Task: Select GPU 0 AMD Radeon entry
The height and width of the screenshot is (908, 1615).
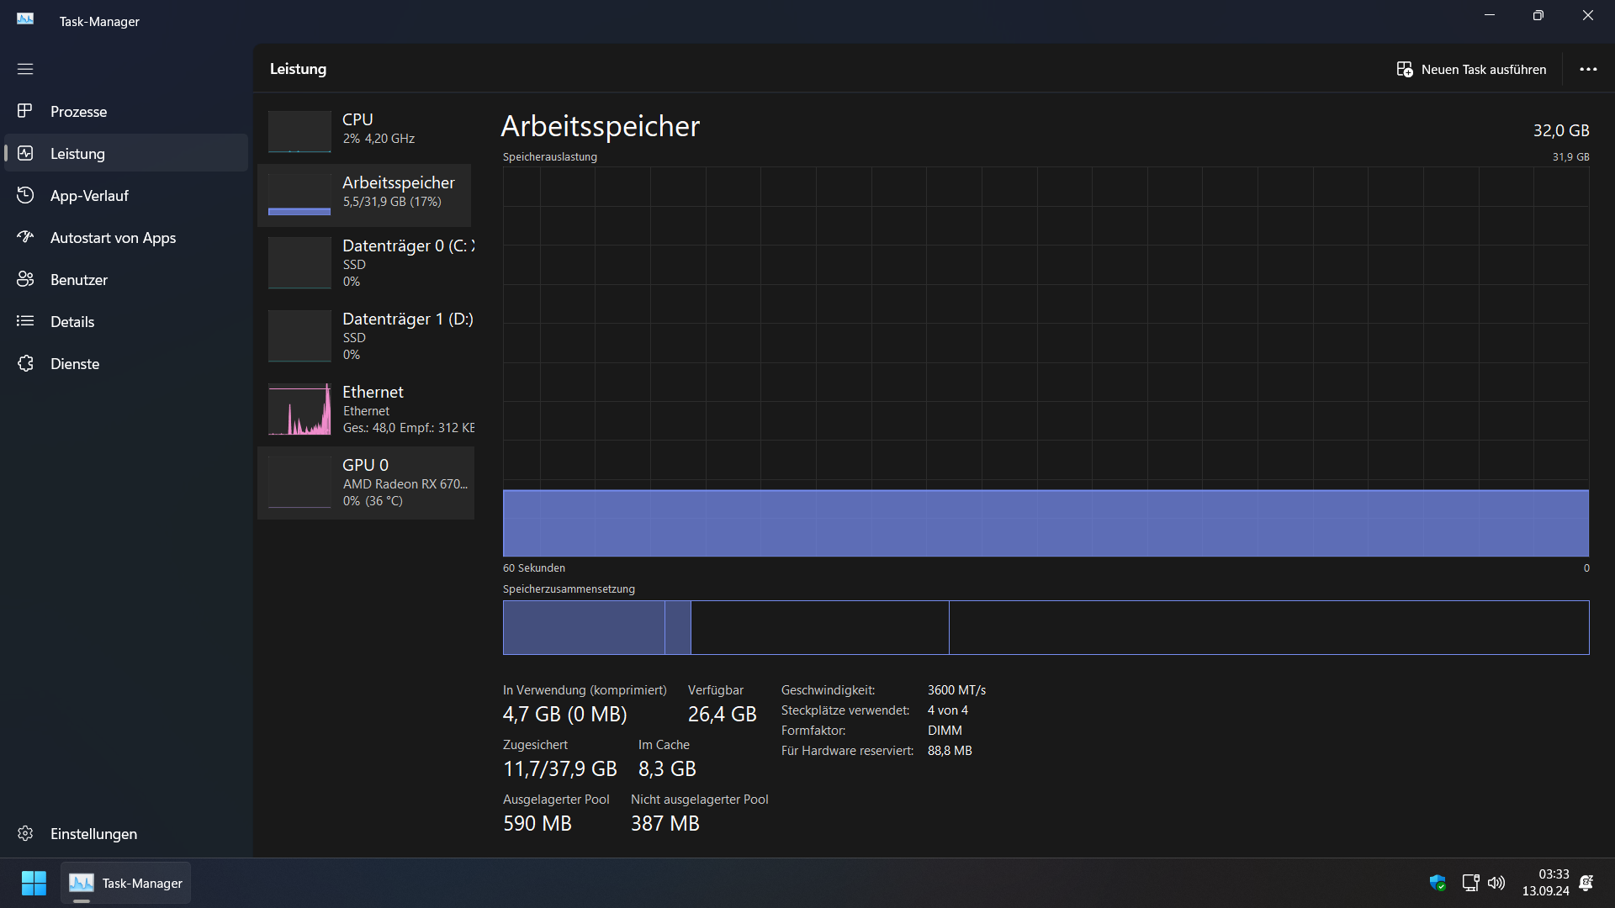Action: coord(366,482)
